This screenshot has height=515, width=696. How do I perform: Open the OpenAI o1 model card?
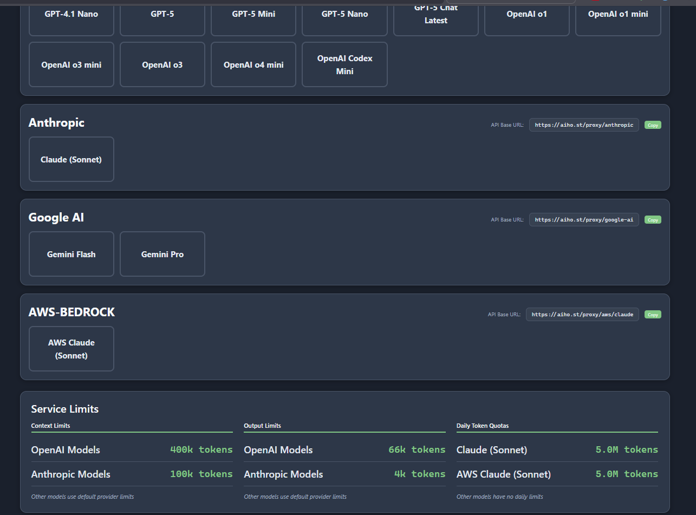527,15
